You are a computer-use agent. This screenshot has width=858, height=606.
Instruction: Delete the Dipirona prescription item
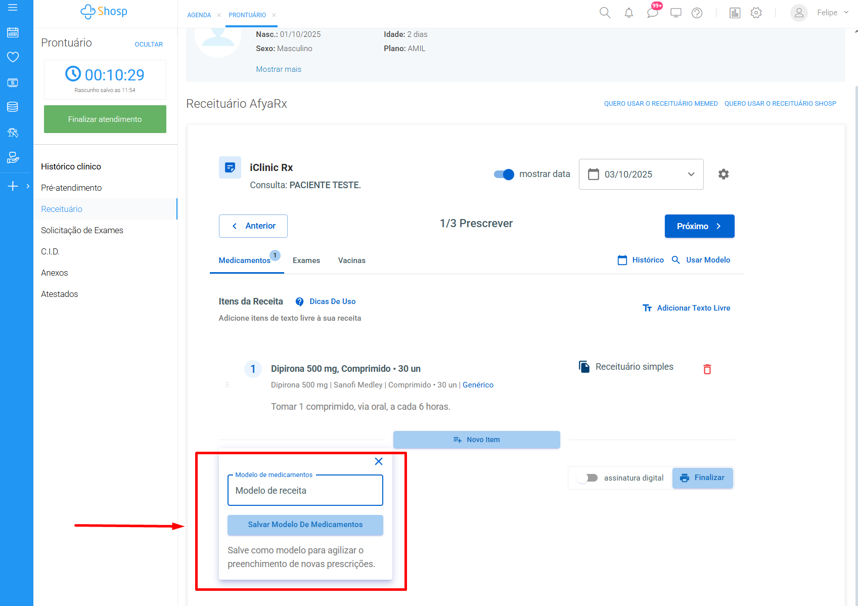tap(707, 369)
